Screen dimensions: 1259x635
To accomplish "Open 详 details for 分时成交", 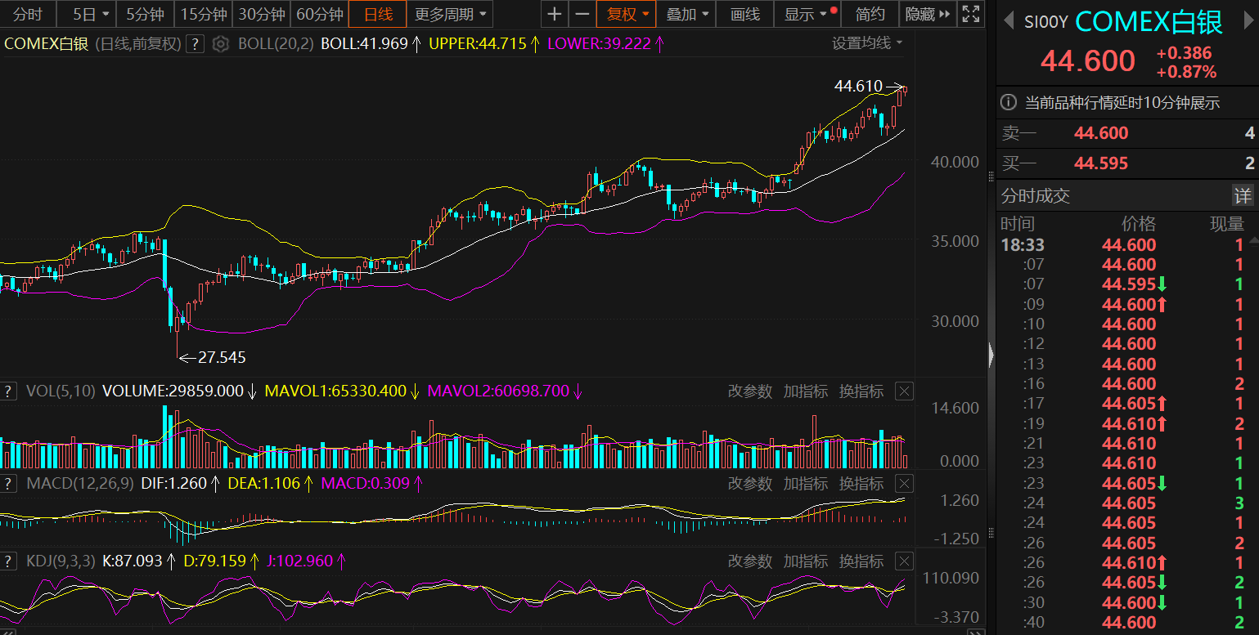I will [1242, 196].
